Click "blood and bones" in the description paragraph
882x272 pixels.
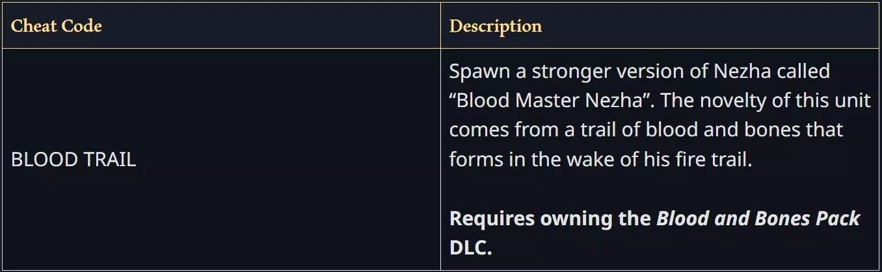(708, 129)
